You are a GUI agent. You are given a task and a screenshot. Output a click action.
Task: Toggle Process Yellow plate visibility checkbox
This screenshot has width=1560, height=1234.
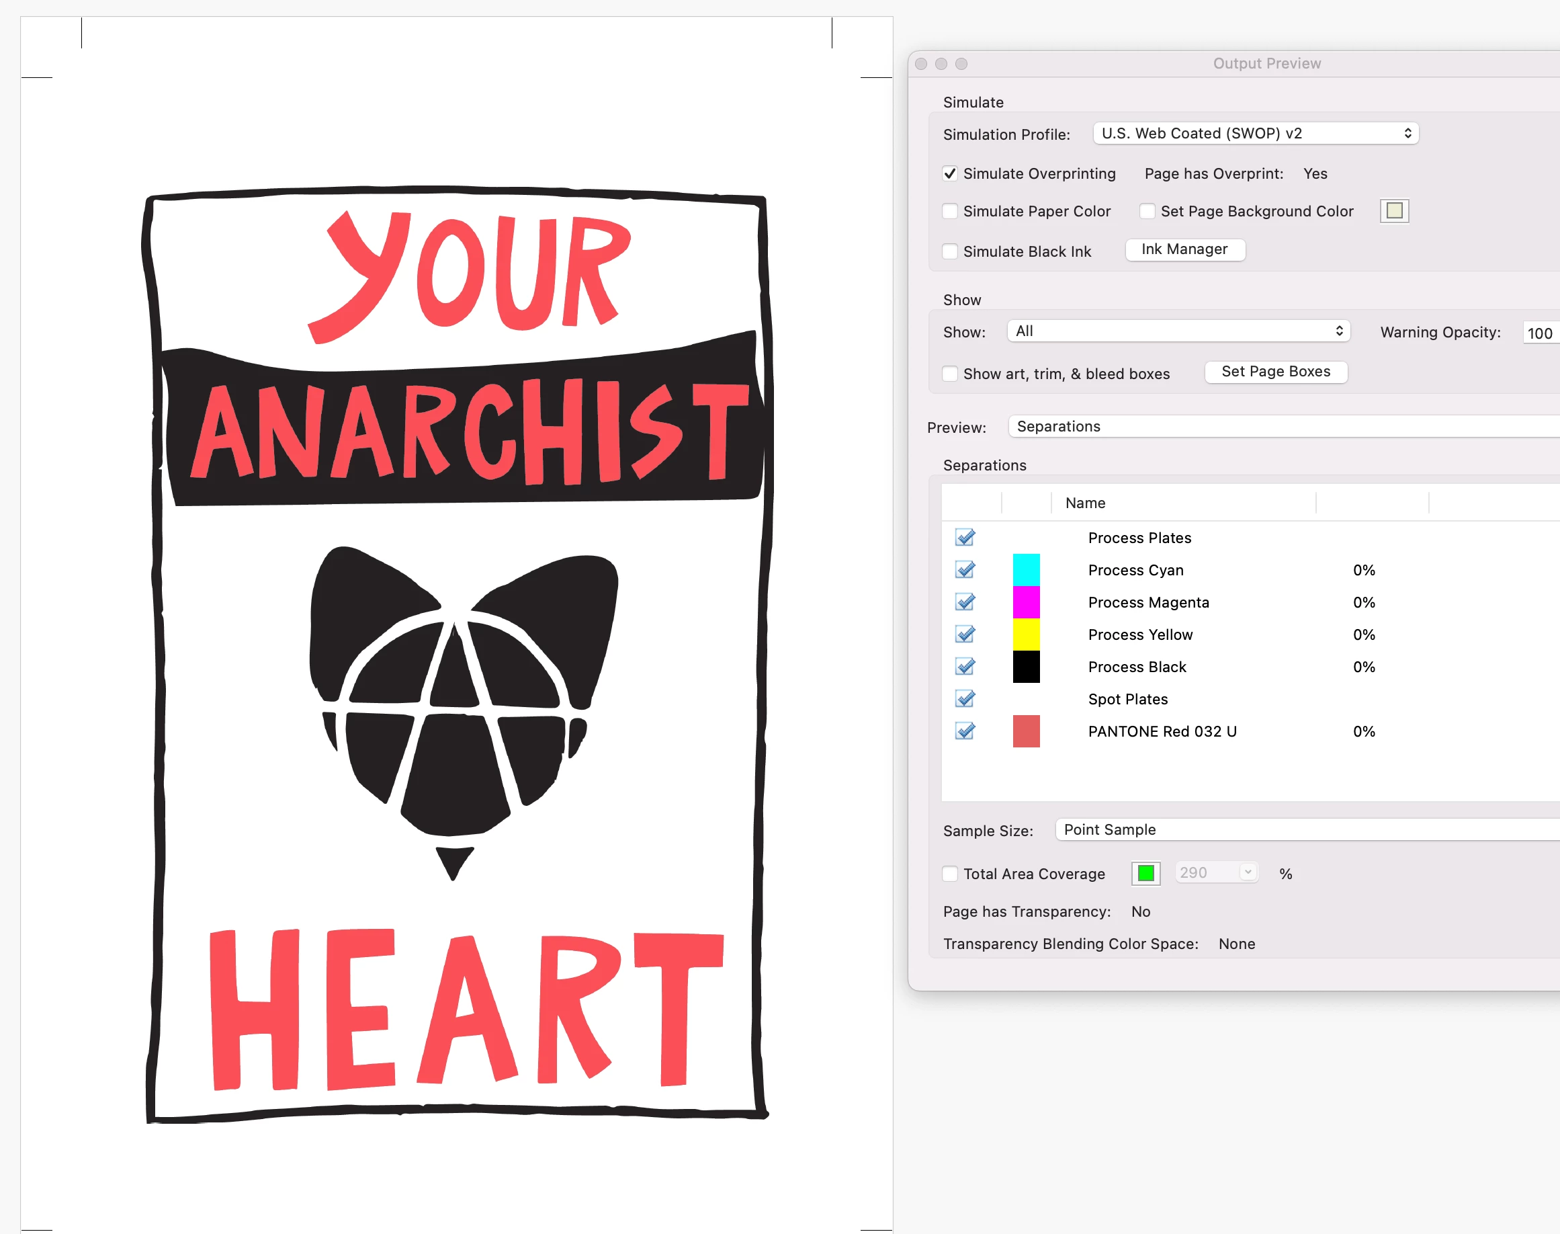click(x=965, y=634)
